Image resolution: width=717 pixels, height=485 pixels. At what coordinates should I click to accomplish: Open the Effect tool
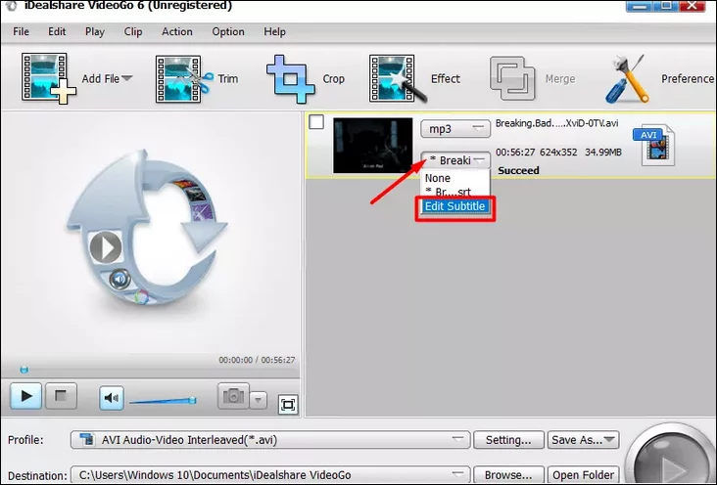pyautogui.click(x=397, y=79)
